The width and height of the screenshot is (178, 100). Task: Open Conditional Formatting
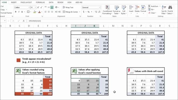[107, 10]
